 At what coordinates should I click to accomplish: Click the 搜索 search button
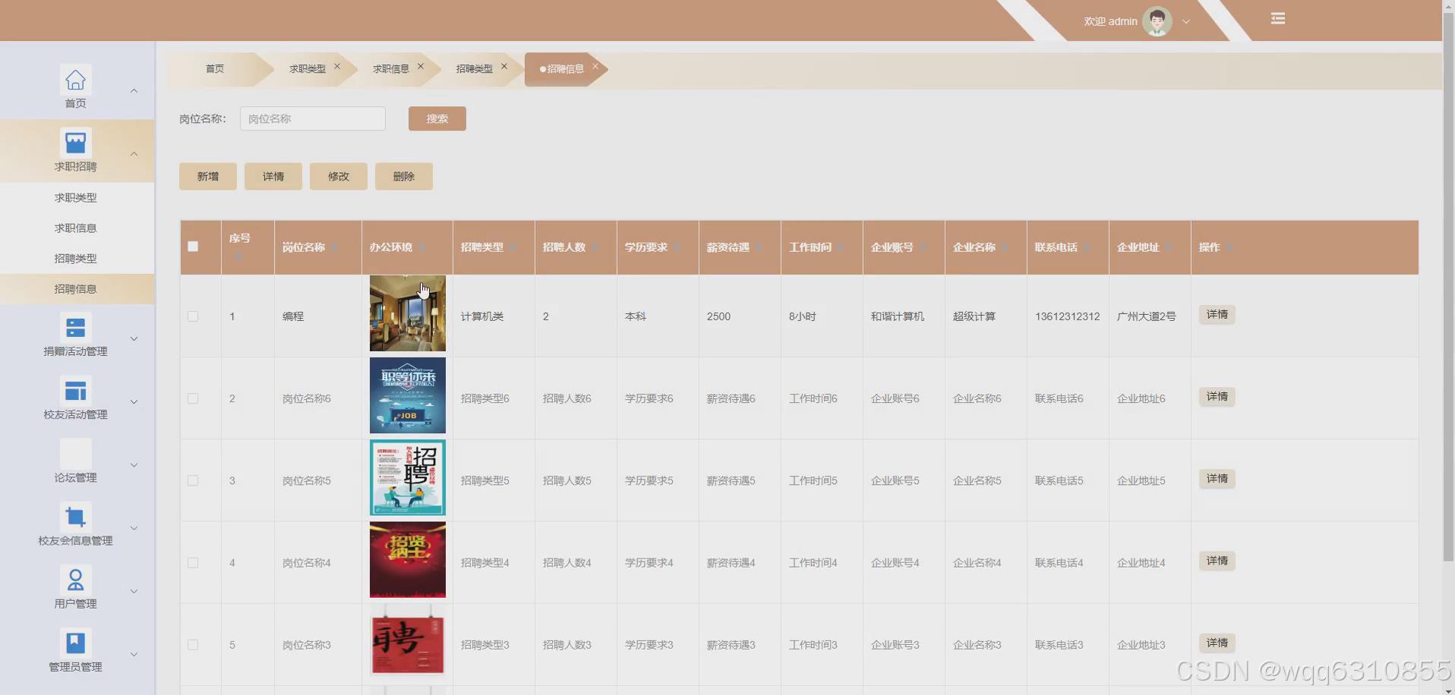coord(437,118)
